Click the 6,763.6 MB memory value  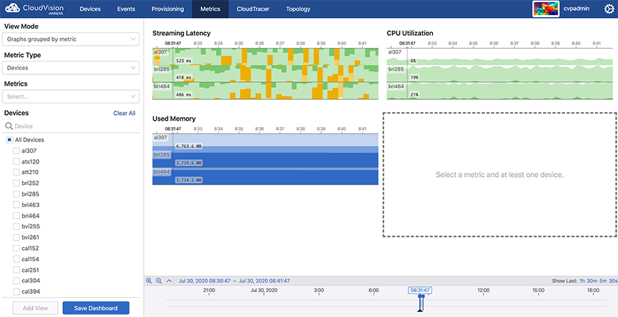coord(189,146)
